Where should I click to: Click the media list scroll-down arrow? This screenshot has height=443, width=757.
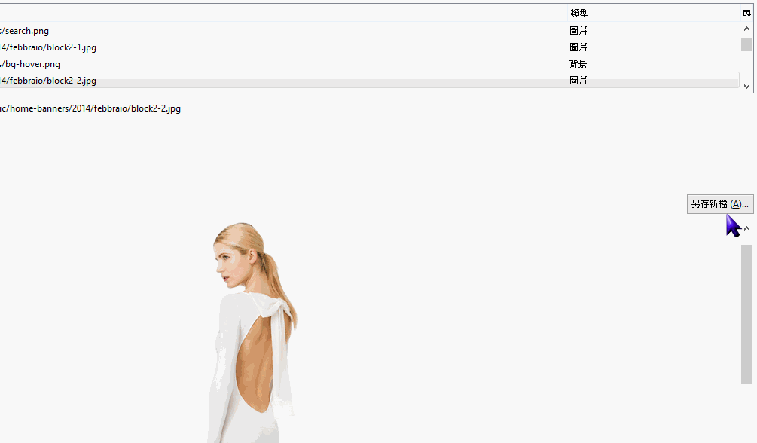point(747,87)
